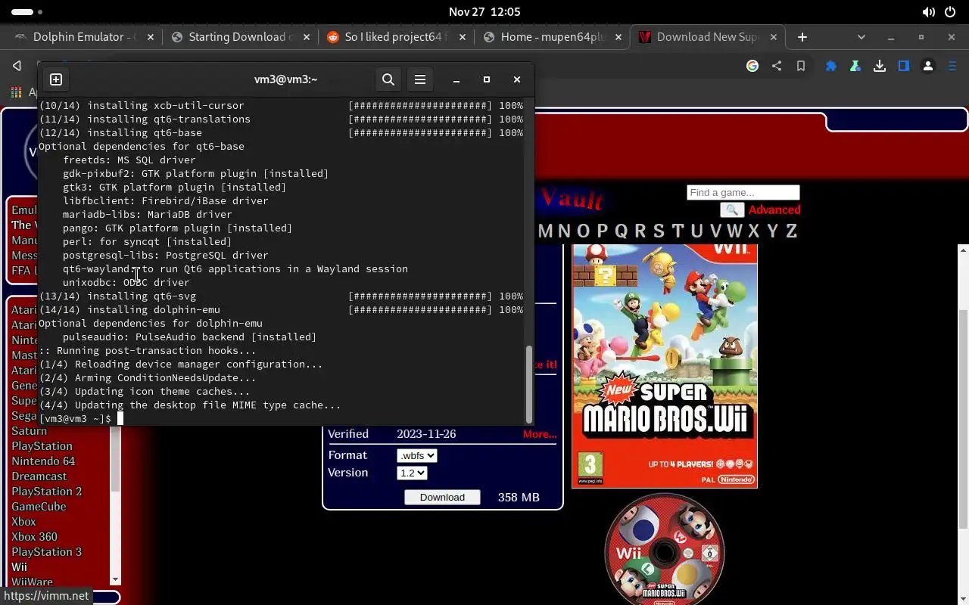Viewport: 969px width, 605px height.
Task: Open the Dreamcast system link
Action: pos(39,476)
